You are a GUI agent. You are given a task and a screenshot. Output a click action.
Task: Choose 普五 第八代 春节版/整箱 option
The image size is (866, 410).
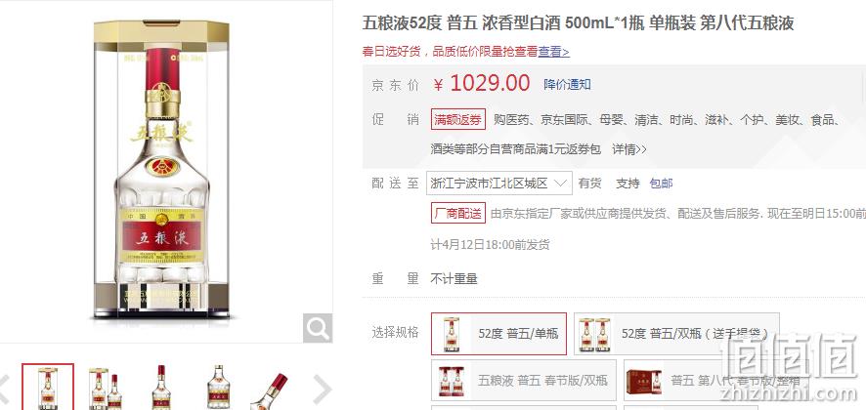pos(718,380)
